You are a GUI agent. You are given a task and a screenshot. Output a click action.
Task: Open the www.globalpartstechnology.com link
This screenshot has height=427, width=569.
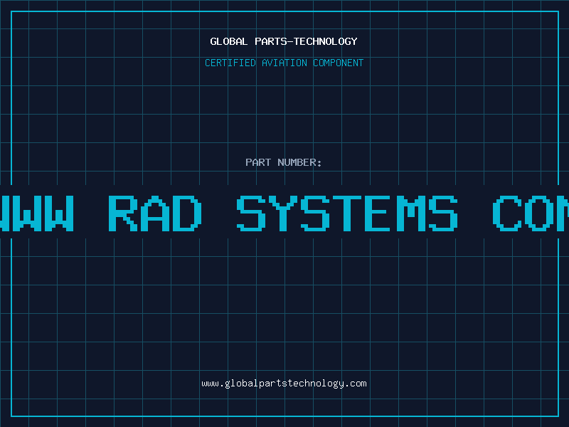coord(284,384)
